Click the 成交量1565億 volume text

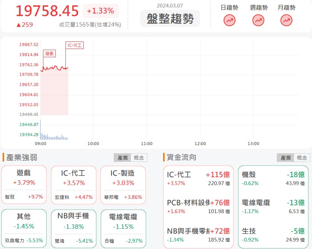point(90,25)
